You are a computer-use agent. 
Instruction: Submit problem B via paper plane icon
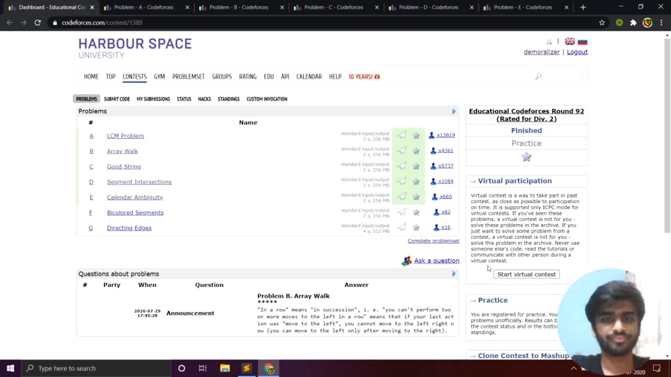pos(402,151)
